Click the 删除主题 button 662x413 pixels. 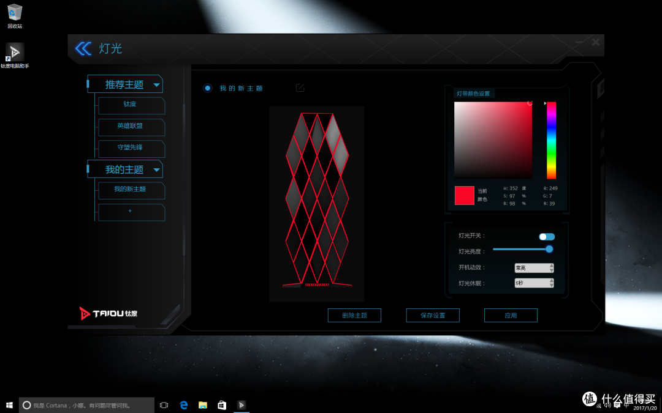(x=354, y=315)
